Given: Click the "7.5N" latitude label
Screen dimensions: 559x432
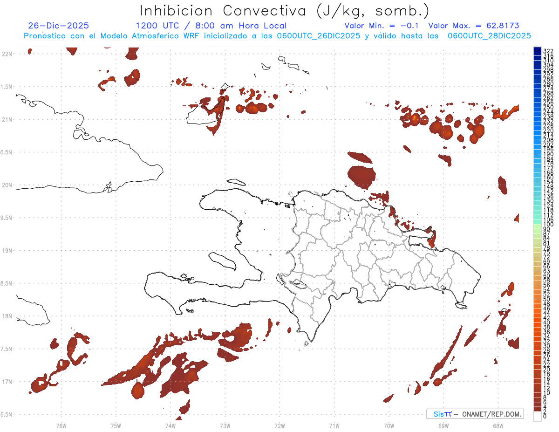Looking at the screenshot, I should point(7,349).
